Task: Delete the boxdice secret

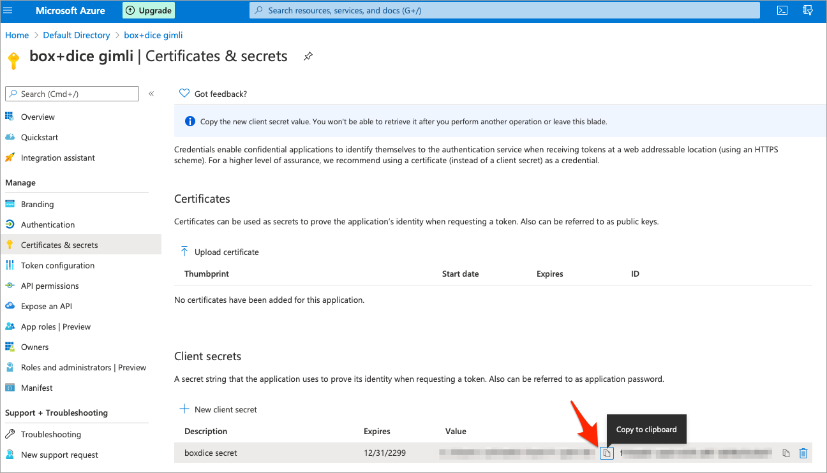Action: [x=803, y=453]
